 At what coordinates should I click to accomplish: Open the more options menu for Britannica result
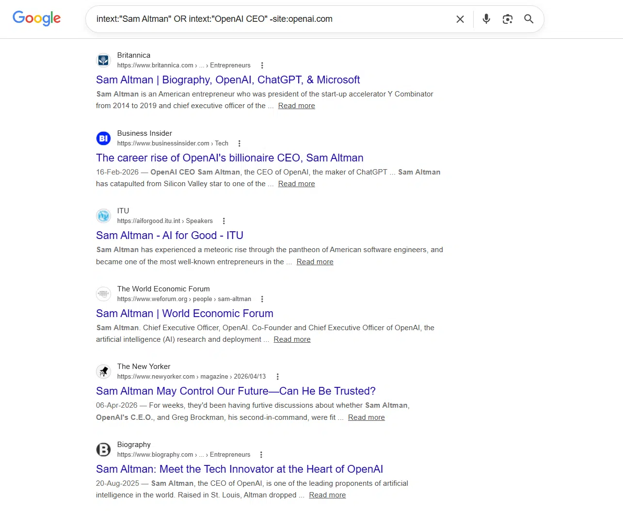pos(262,65)
